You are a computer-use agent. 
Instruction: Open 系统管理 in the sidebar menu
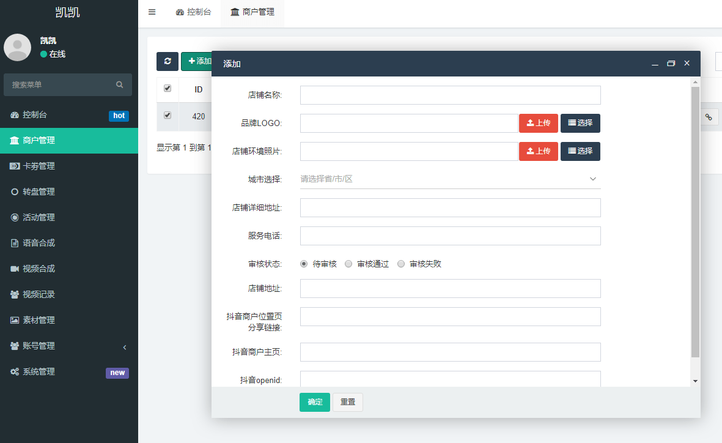[39, 371]
